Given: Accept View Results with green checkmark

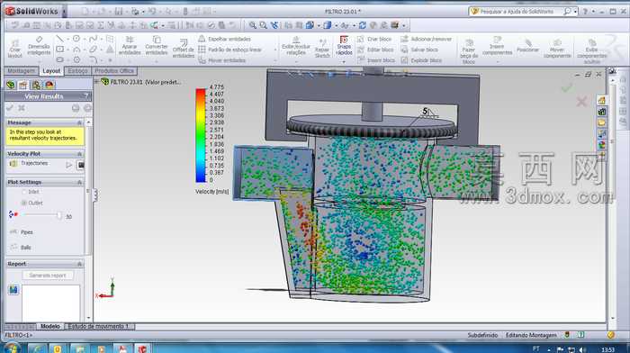Looking at the screenshot, I should (10, 108).
